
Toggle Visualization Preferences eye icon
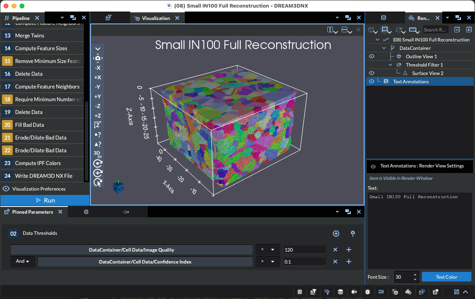(x=6, y=189)
